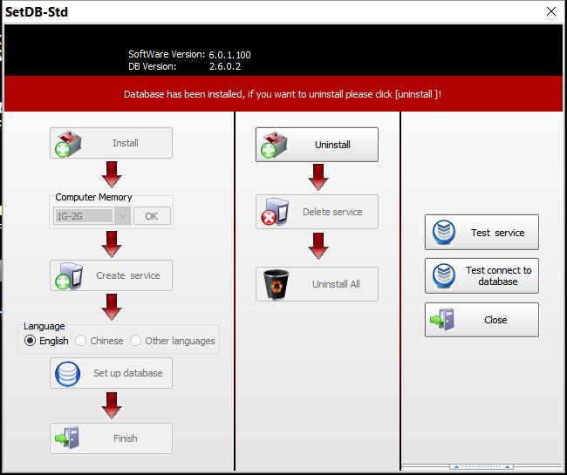Click the Create service icon
Viewport: 567px width, 475px height.
tap(68, 276)
